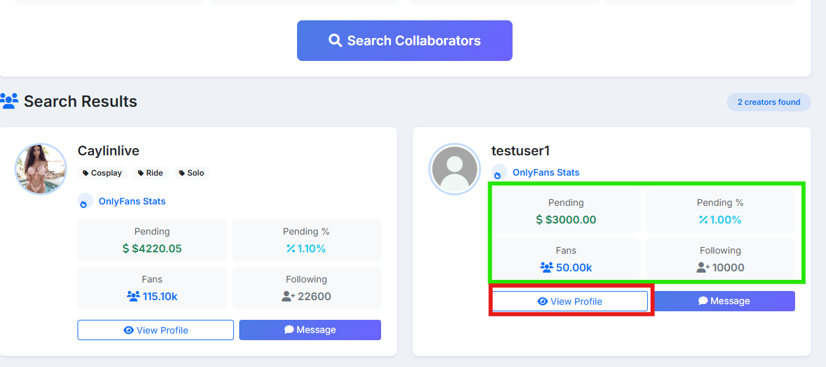The image size is (826, 367).
Task: View Profile for Caylinlive
Action: click(x=156, y=330)
